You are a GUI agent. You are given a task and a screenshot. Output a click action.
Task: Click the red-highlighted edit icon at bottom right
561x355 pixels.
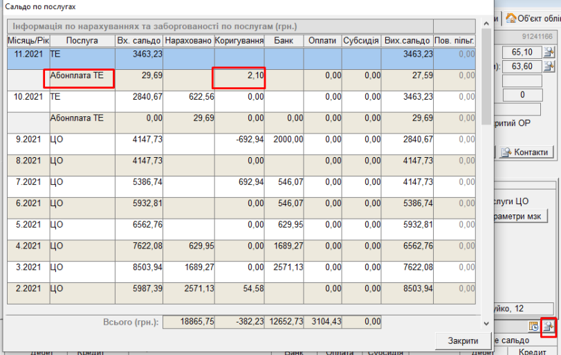(x=549, y=326)
